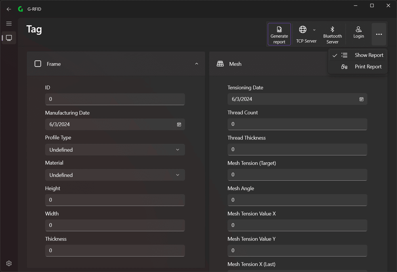Viewport: 397px width, 272px height.
Task: Toggle the Show Report checked option
Action: (358, 55)
